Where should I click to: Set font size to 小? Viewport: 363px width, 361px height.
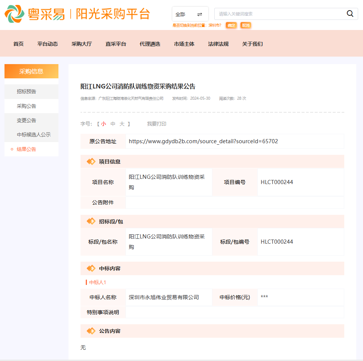103,124
